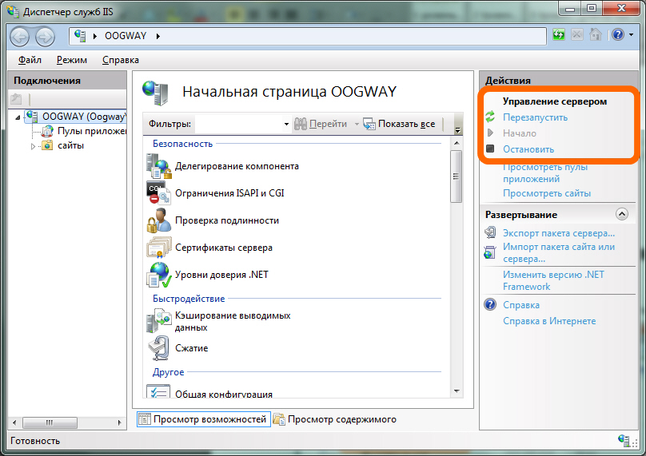Screen dimensions: 646x456
Task: Expand the сайты tree node
Action: coord(33,146)
